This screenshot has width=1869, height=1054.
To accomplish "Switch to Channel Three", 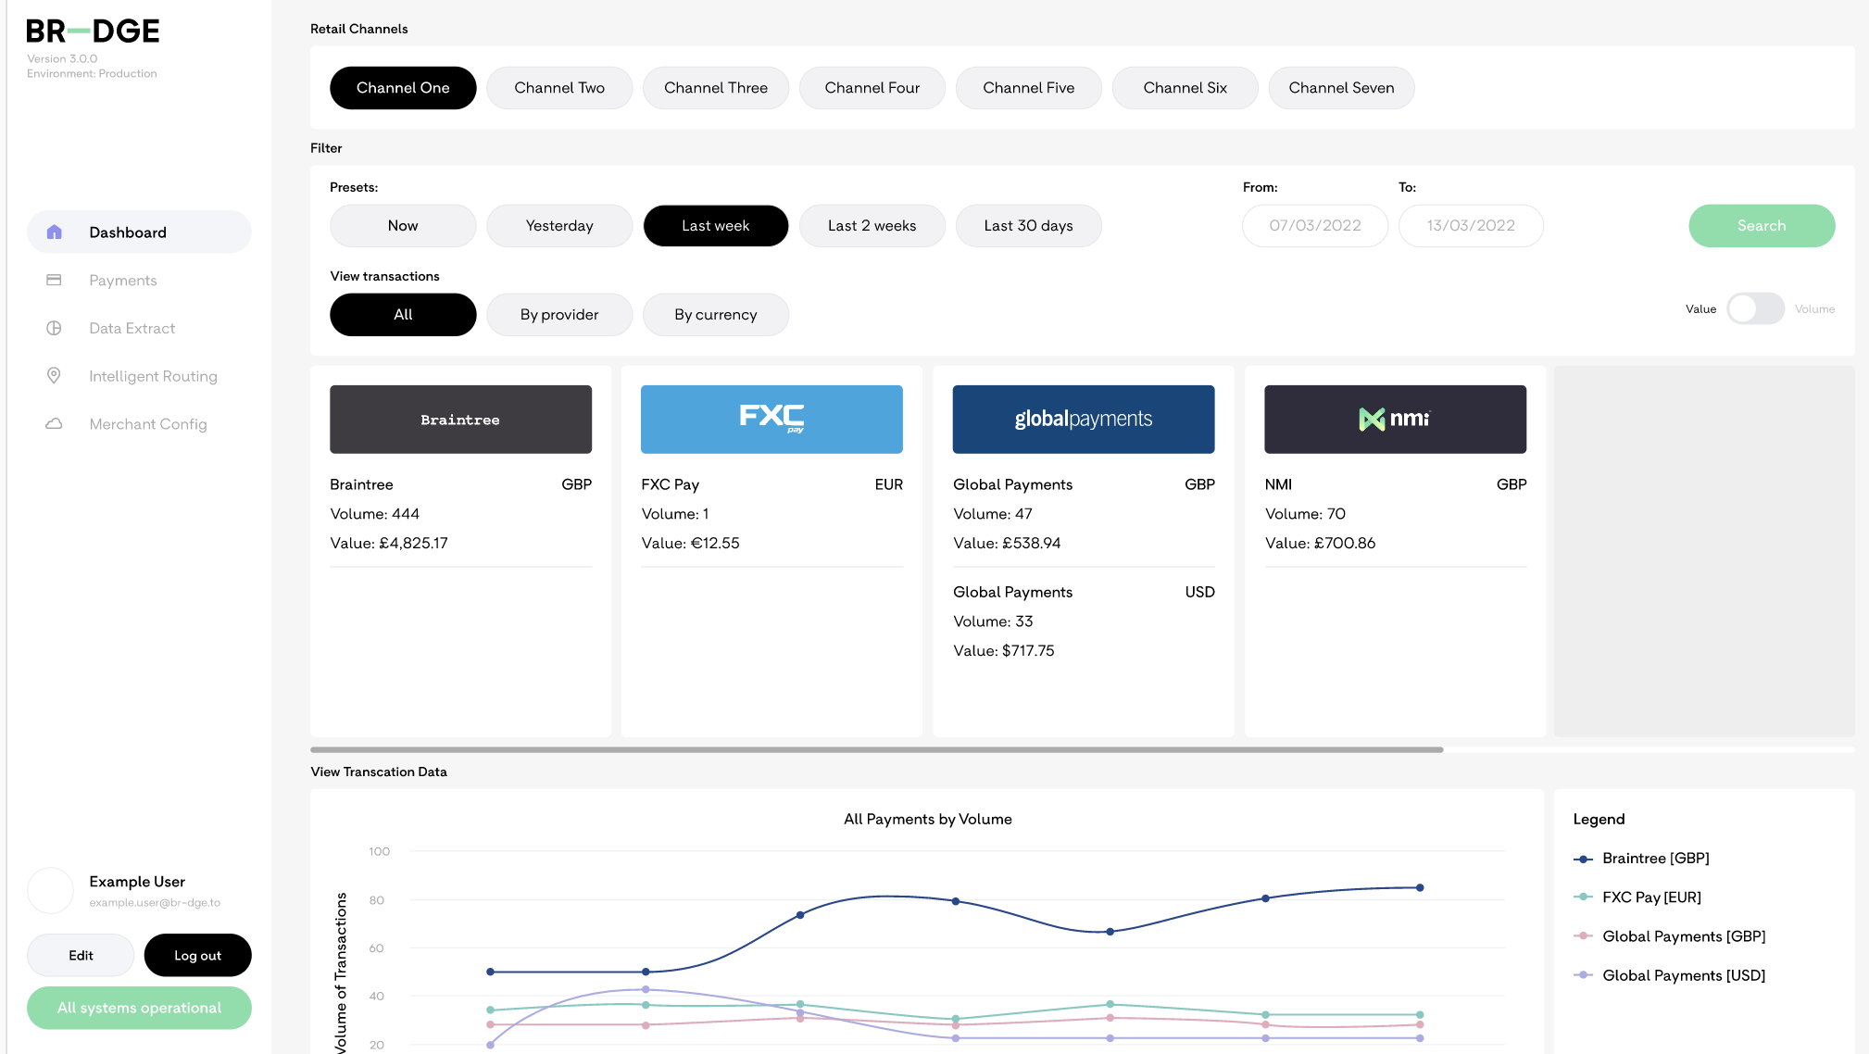I will pyautogui.click(x=715, y=88).
